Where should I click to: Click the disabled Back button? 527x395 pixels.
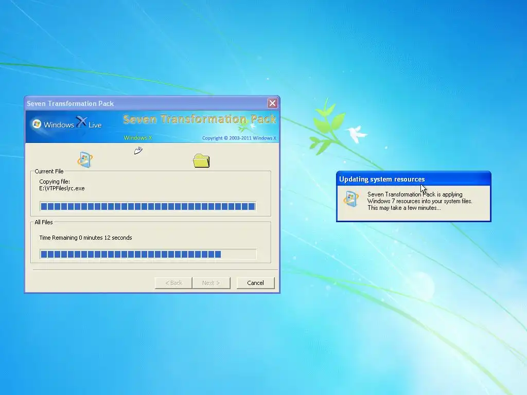tap(173, 283)
